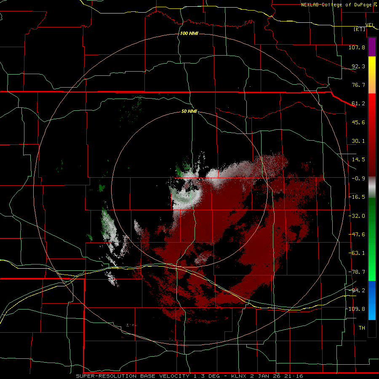Screen dimensions: 379x379
Task: Click the -47.6 scale value
Action: pos(357,235)
